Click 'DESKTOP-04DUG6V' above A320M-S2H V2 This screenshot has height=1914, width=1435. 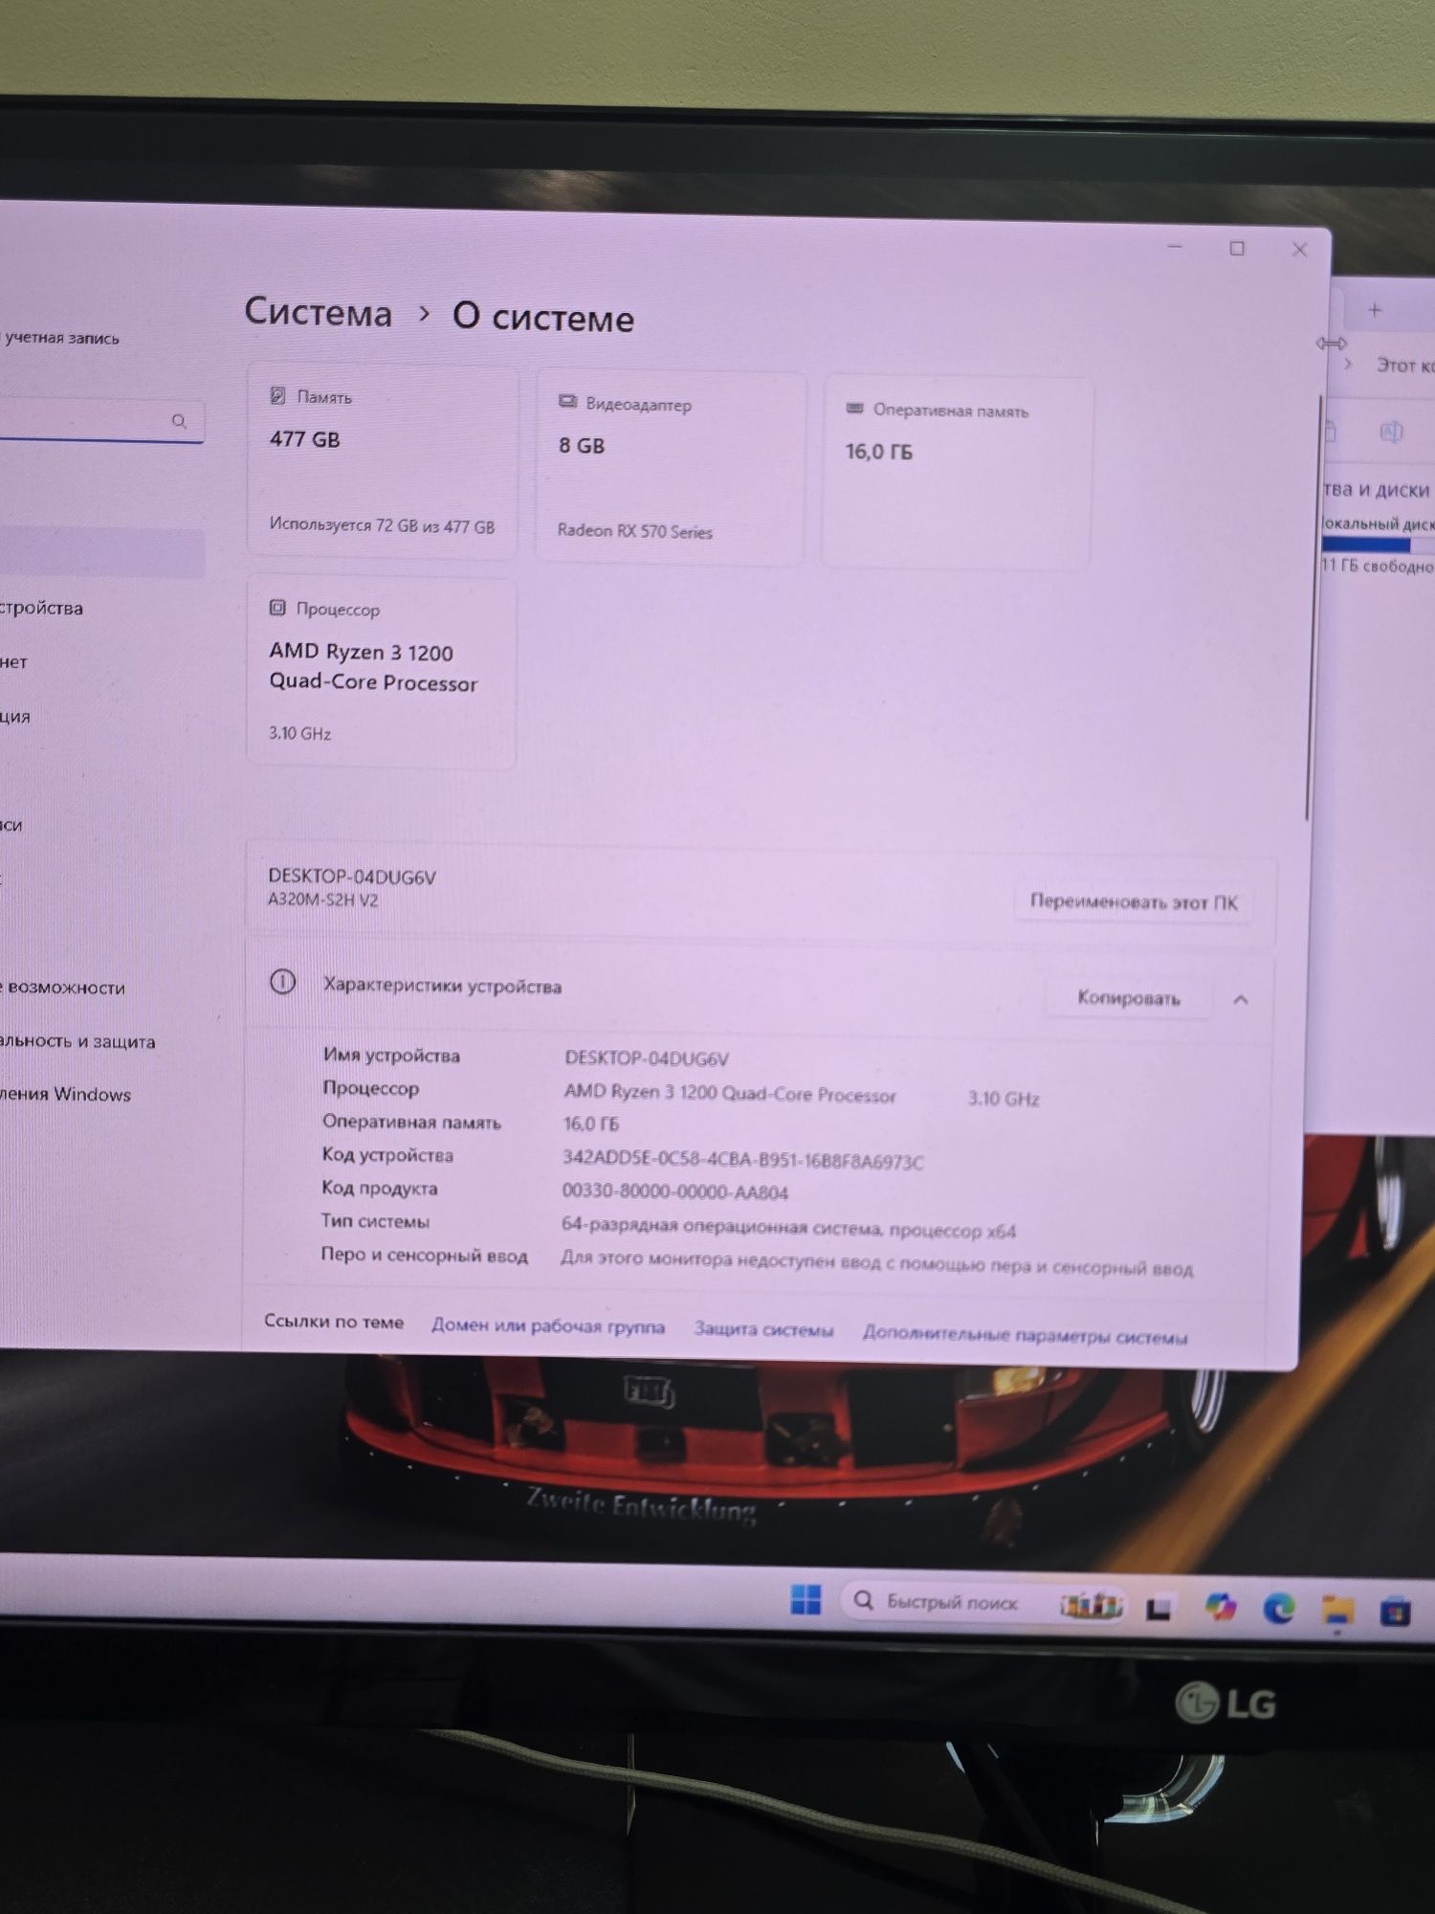click(352, 877)
